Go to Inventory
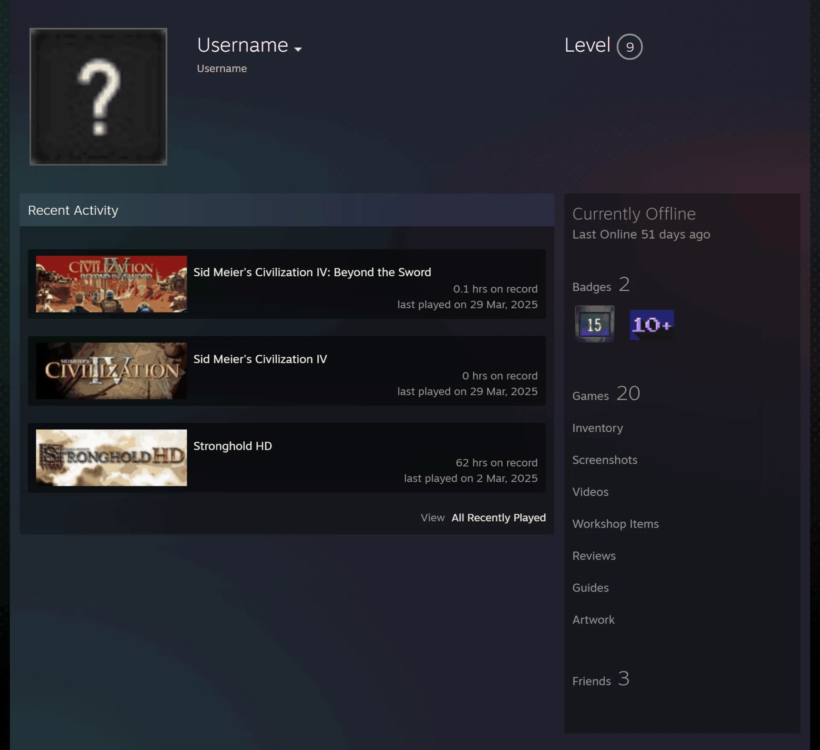The width and height of the screenshot is (820, 750). (x=597, y=428)
